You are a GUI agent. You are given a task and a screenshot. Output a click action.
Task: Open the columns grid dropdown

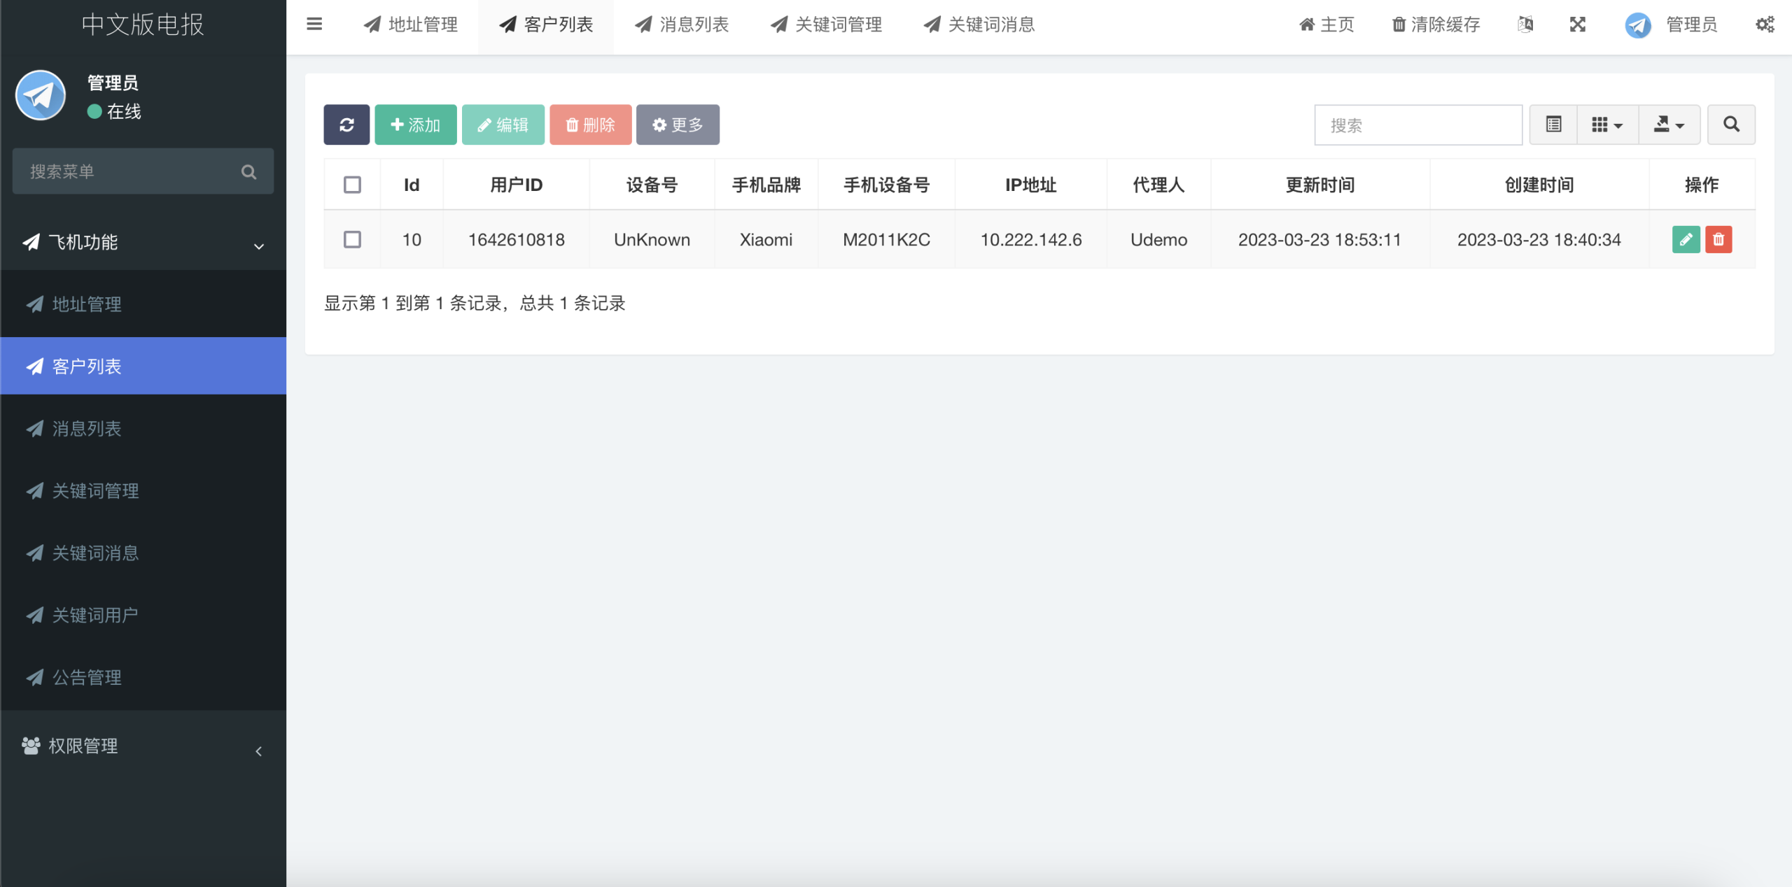pyautogui.click(x=1607, y=125)
